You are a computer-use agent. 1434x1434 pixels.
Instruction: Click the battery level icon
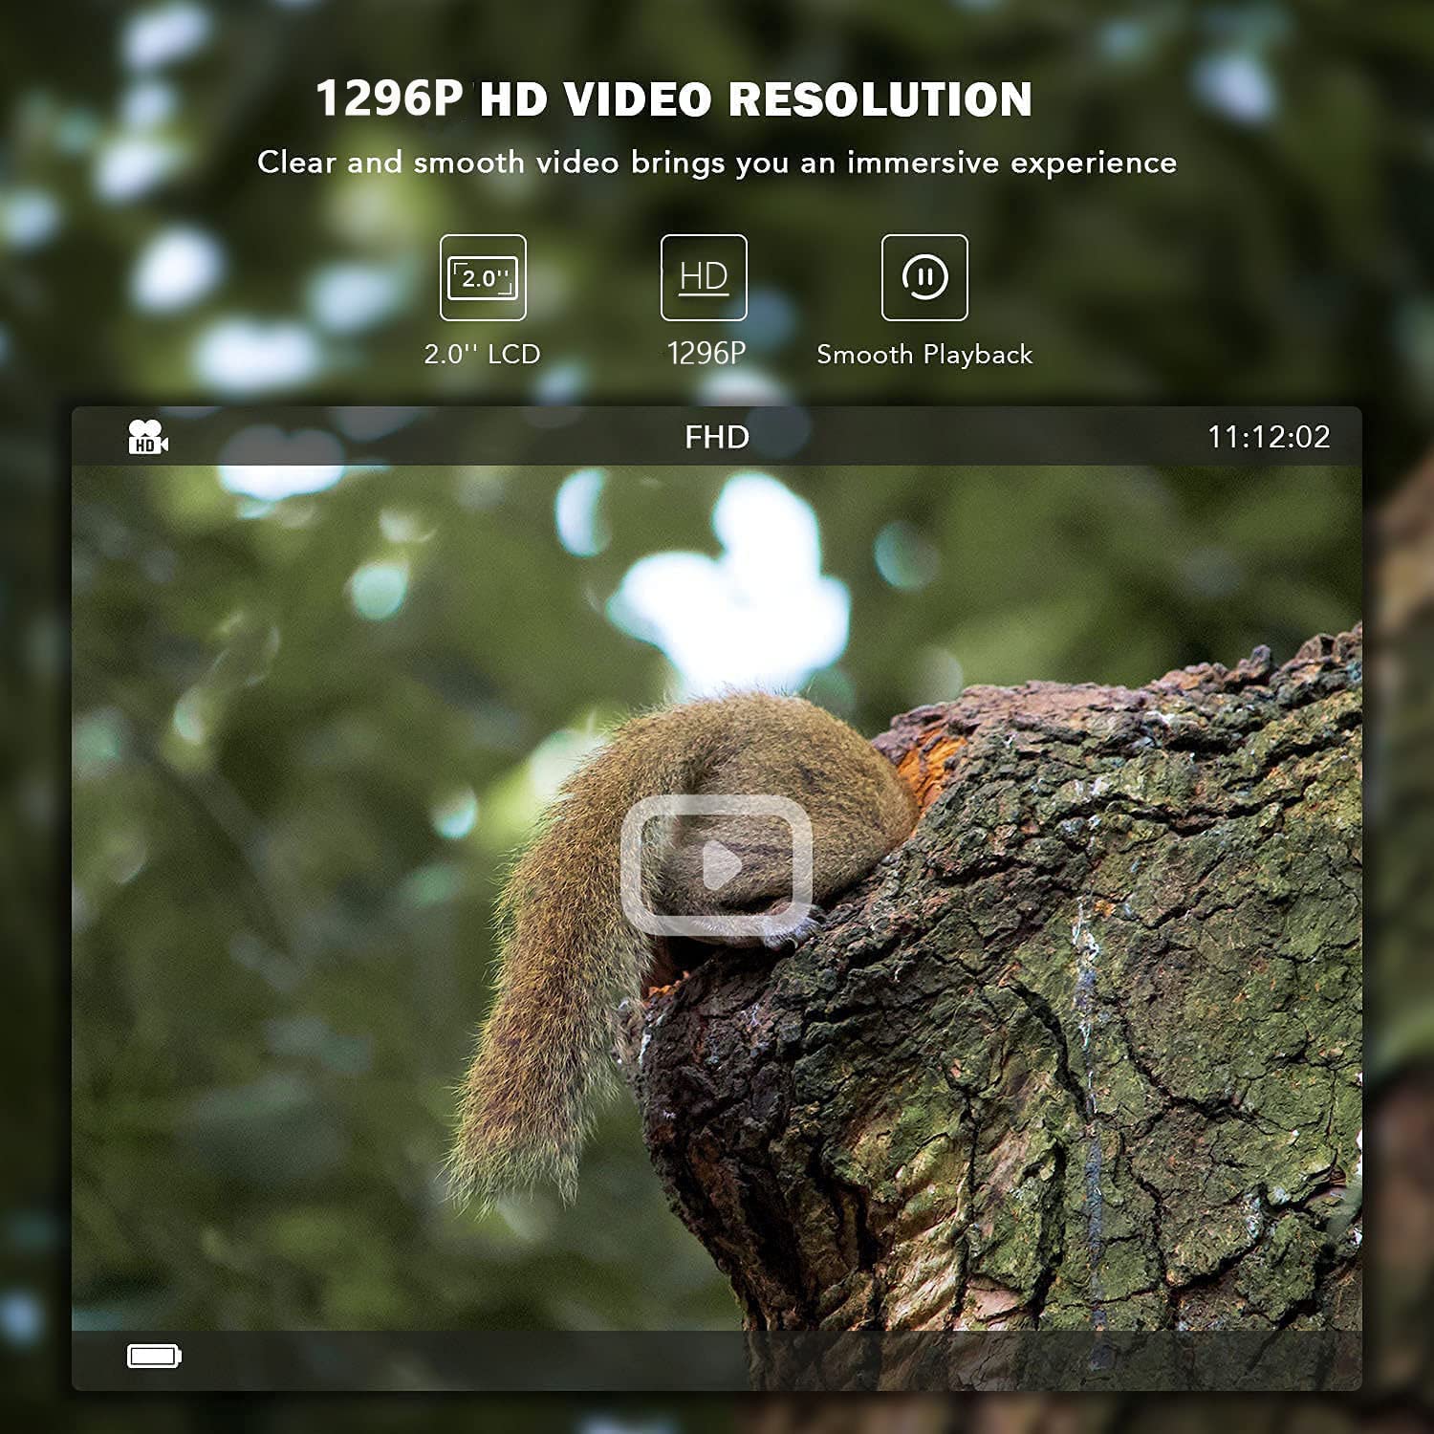pyautogui.click(x=154, y=1356)
